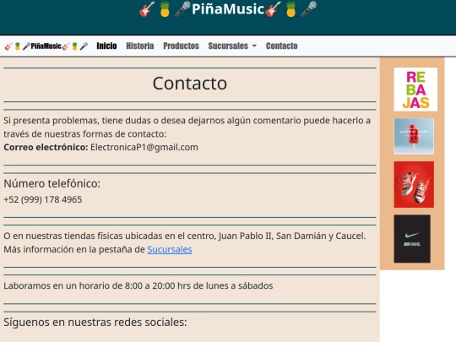Viewport: 456px width, 342px height.
Task: Open the Contacto nav item
Action: click(x=281, y=46)
